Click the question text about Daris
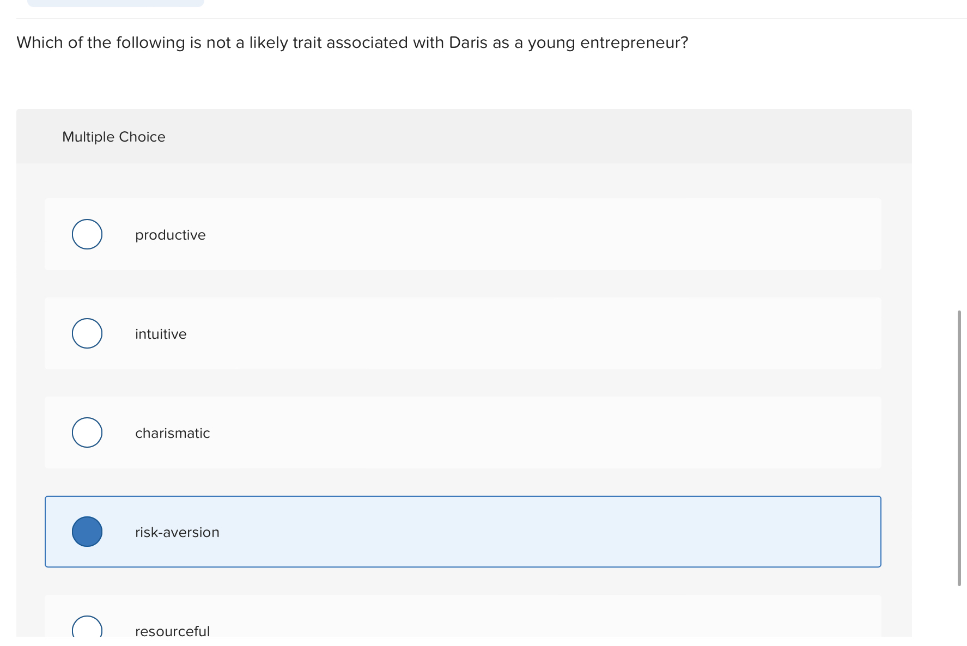 [x=351, y=42]
